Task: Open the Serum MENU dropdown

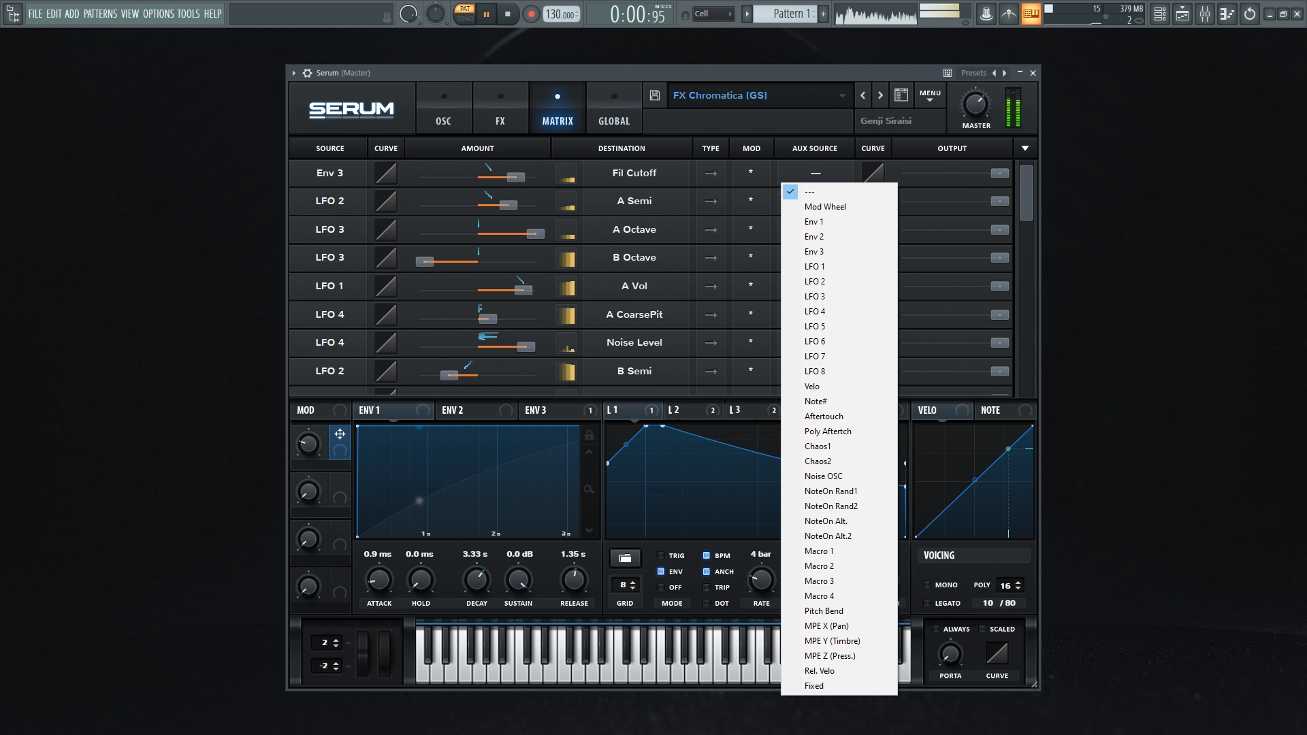Action: [930, 95]
